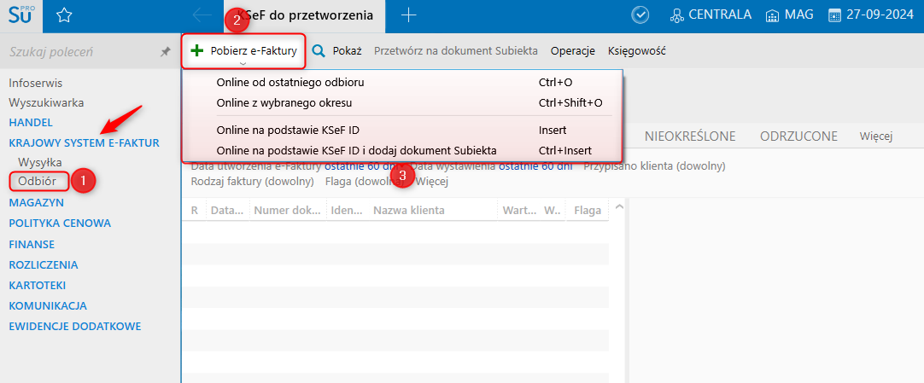Expand the HANDEL module
The image size is (924, 383).
[x=31, y=122]
